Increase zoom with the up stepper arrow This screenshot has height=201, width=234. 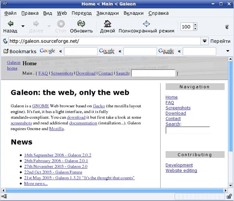(x=195, y=24)
